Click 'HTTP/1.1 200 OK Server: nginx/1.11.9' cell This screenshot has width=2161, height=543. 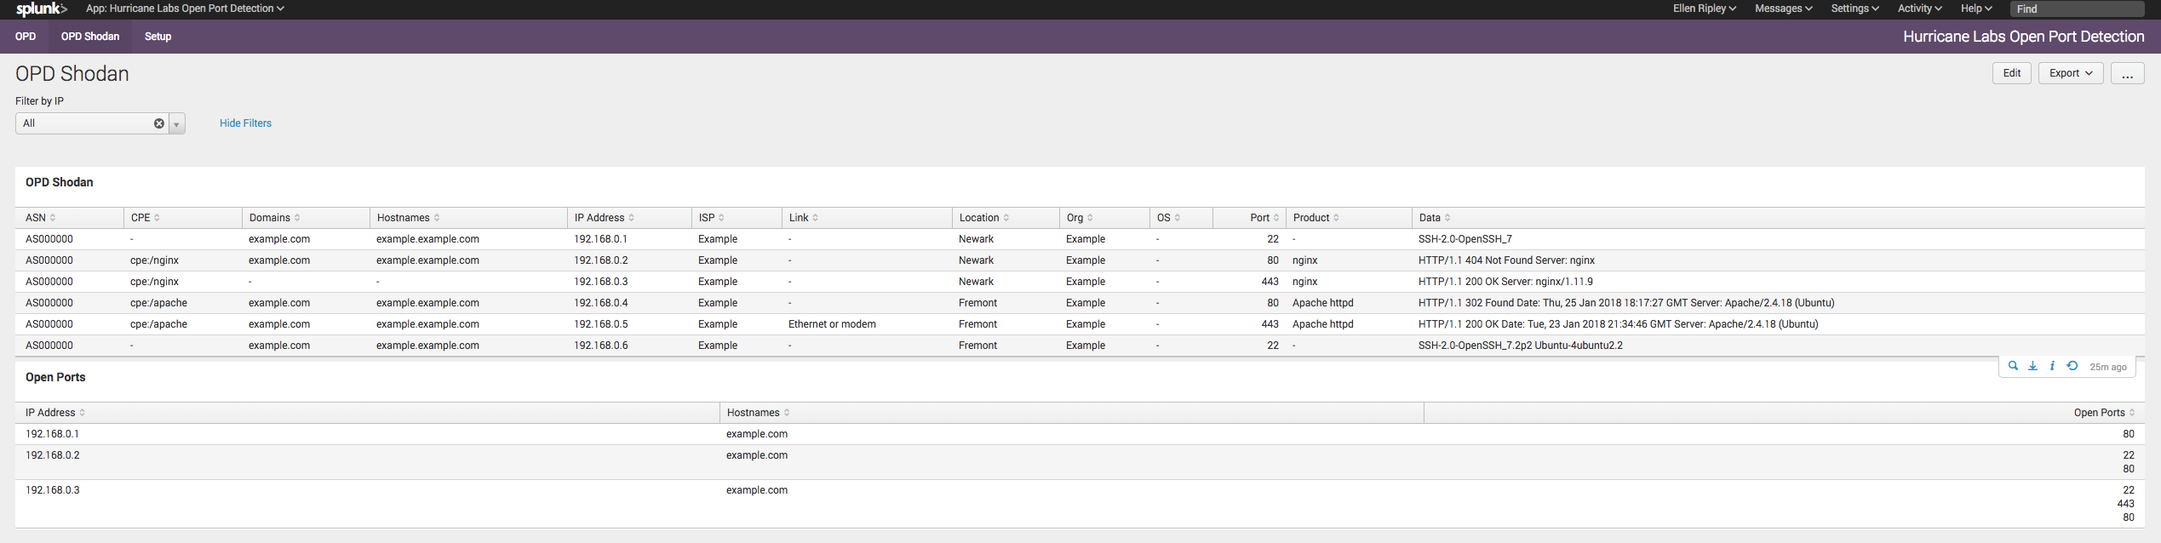pos(1505,282)
